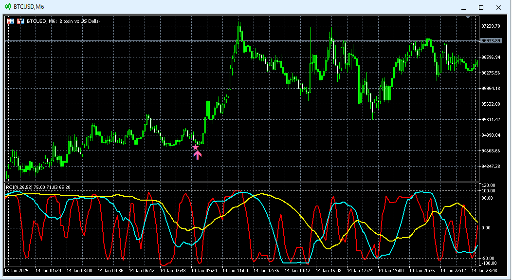
Task: Select the gray chart shift triangle marker
Action: 468,17
